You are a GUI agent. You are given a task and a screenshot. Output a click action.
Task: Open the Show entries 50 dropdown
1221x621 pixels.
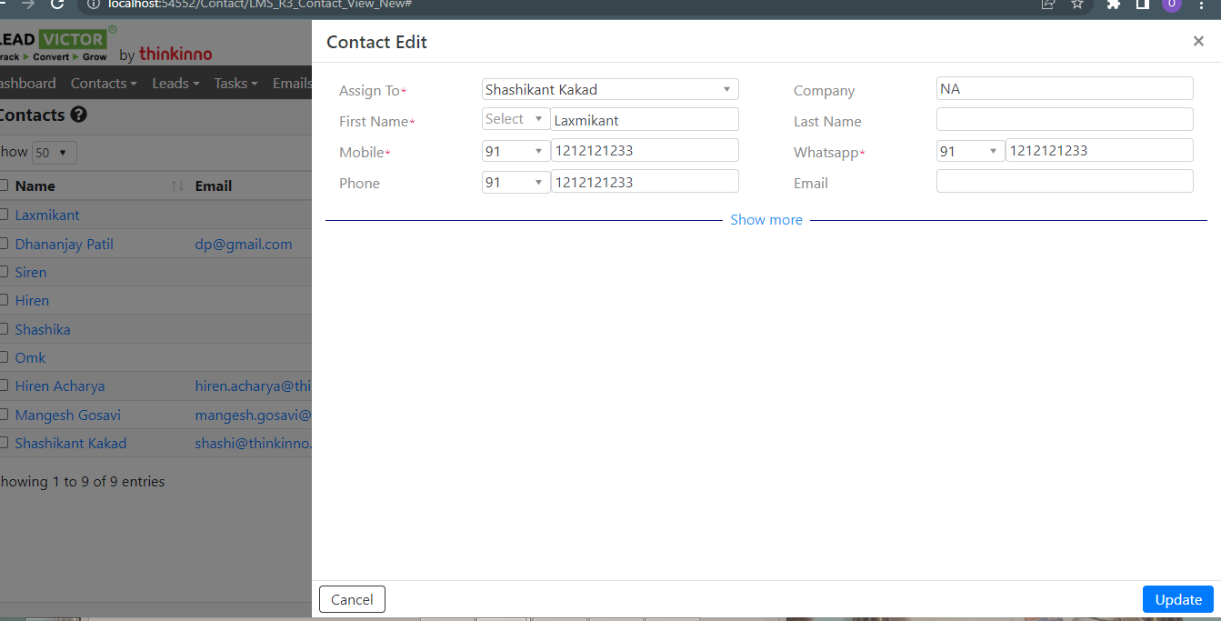click(x=55, y=153)
